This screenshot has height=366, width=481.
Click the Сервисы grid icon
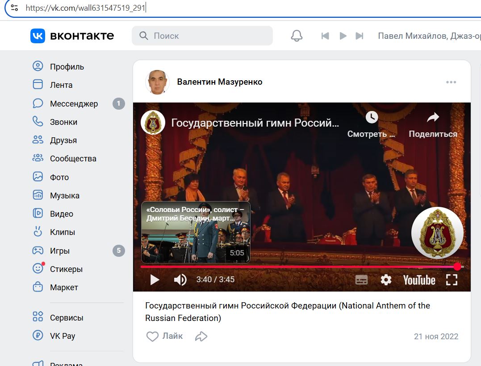38,317
